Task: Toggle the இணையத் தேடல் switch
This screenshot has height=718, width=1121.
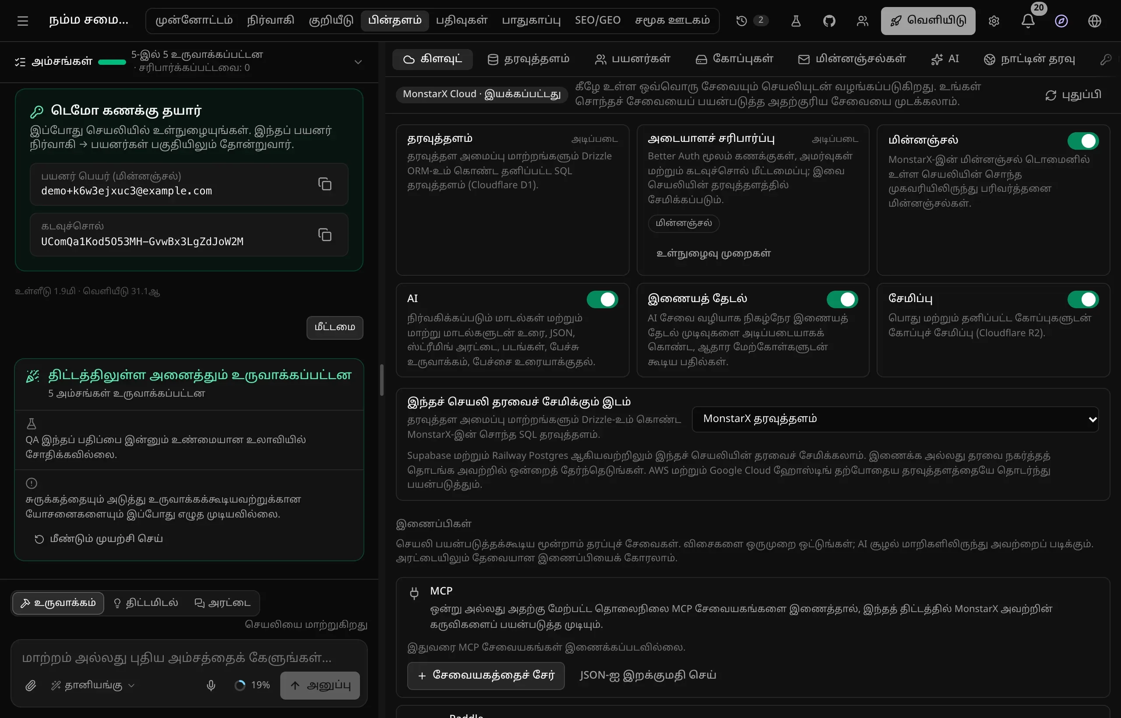Action: tap(842, 299)
